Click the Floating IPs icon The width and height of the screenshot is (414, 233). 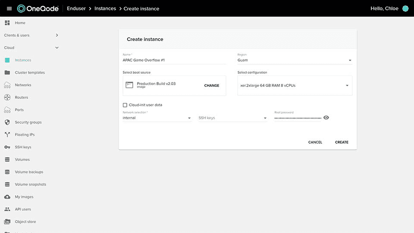7,135
